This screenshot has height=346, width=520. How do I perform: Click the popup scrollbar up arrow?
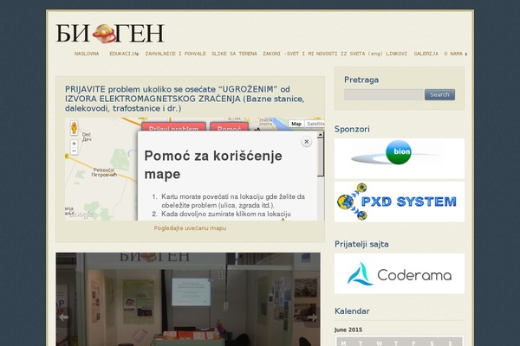[321, 135]
